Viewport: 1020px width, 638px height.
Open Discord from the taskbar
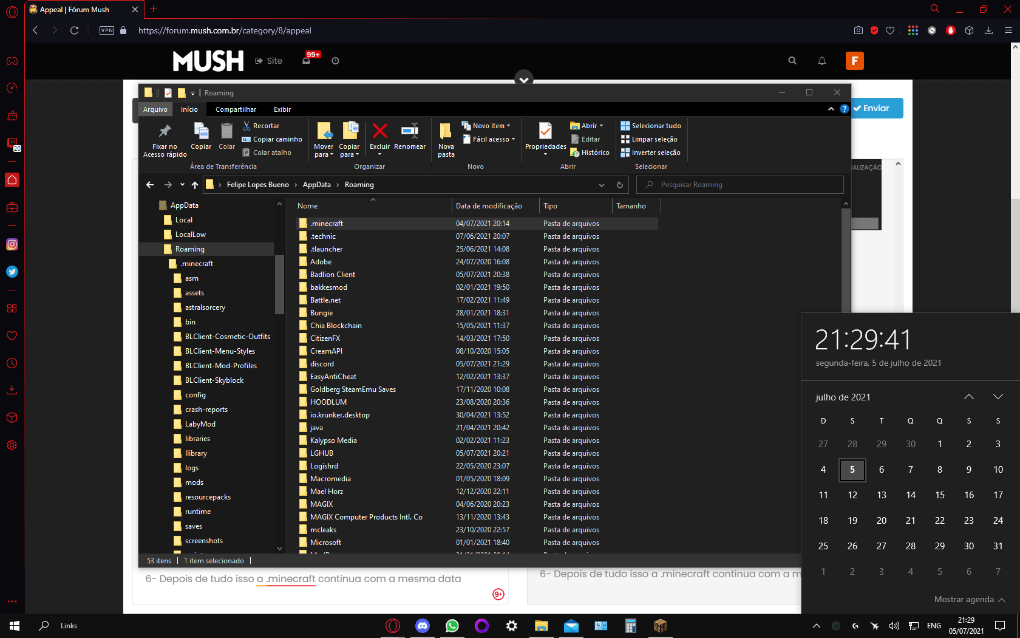pos(422,626)
